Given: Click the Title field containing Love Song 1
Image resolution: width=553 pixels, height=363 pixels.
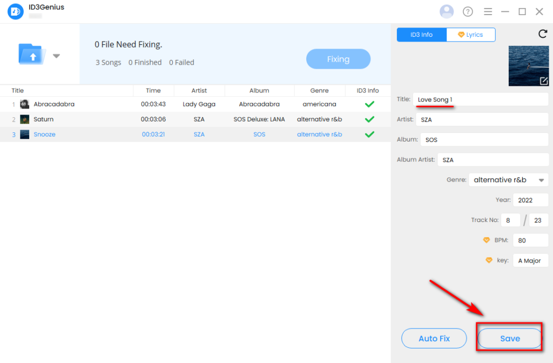Looking at the screenshot, I should (481, 99).
